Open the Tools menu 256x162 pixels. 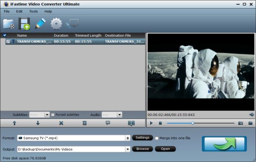tap(33, 12)
